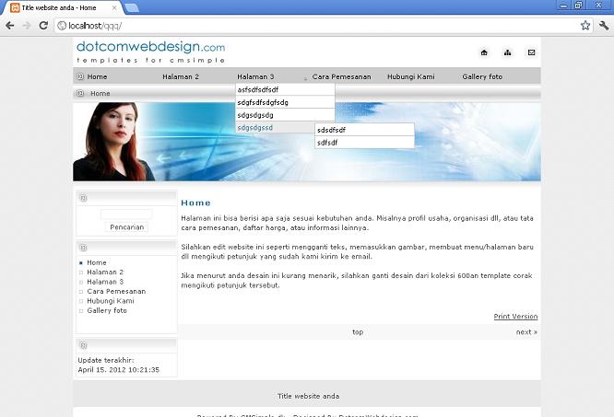614x417 pixels.
Task: Open Halaman 3 in the sidebar menu
Action: click(105, 282)
